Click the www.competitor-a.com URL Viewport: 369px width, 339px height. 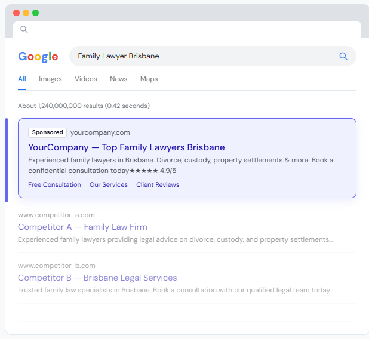click(56, 215)
